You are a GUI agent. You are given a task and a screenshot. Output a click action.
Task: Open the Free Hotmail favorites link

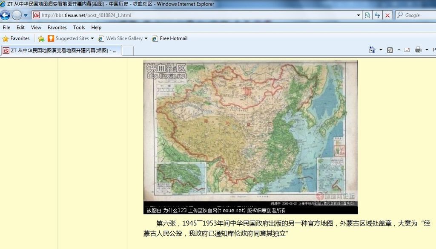point(174,38)
